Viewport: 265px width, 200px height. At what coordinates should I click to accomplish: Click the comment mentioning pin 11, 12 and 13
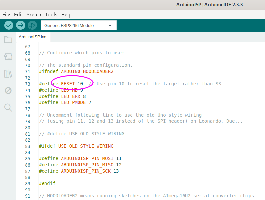(x=141, y=121)
